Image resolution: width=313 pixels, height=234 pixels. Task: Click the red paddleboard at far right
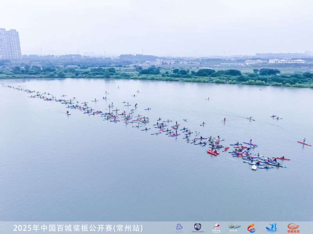coord(304,144)
